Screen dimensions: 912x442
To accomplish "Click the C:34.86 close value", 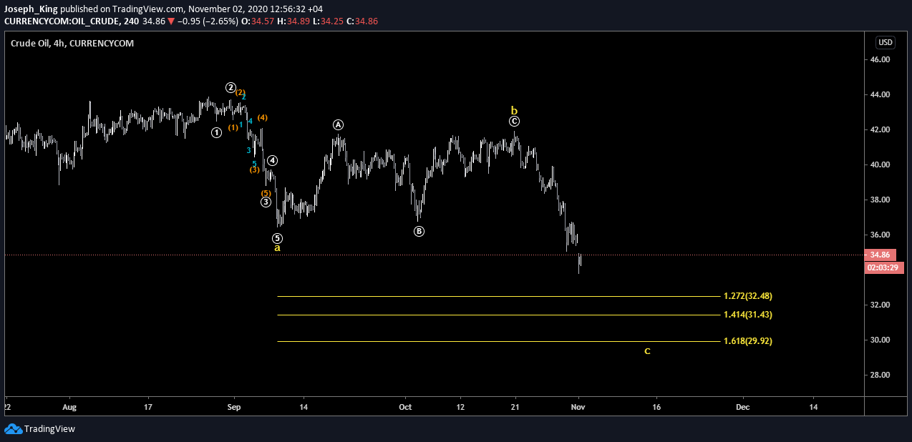I will tap(362, 21).
